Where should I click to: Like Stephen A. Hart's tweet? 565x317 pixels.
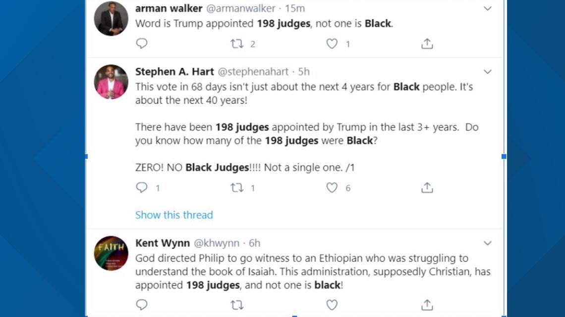coord(332,187)
